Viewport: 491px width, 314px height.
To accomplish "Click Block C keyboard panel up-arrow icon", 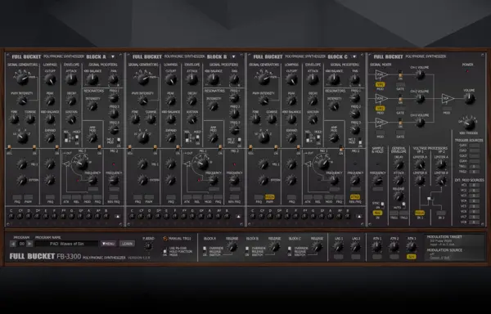I will [x=359, y=216].
